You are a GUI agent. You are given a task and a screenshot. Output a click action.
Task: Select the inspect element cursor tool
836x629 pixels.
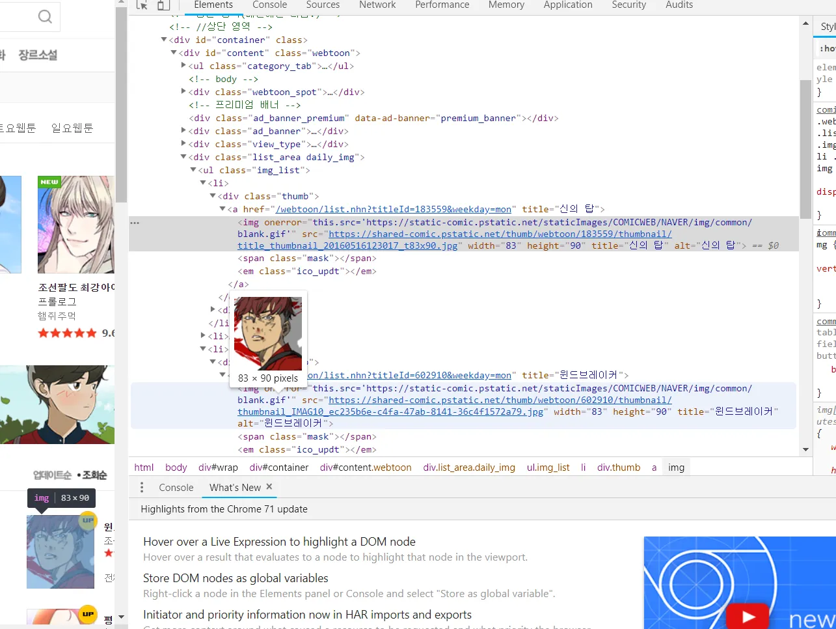pyautogui.click(x=142, y=5)
